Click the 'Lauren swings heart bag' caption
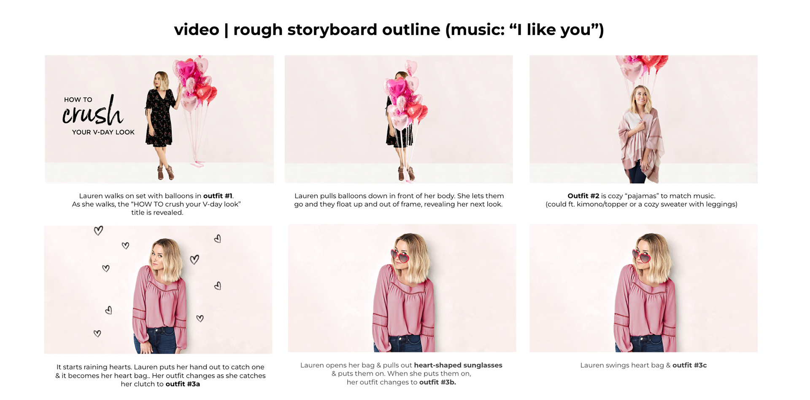The height and width of the screenshot is (400, 810). (643, 365)
